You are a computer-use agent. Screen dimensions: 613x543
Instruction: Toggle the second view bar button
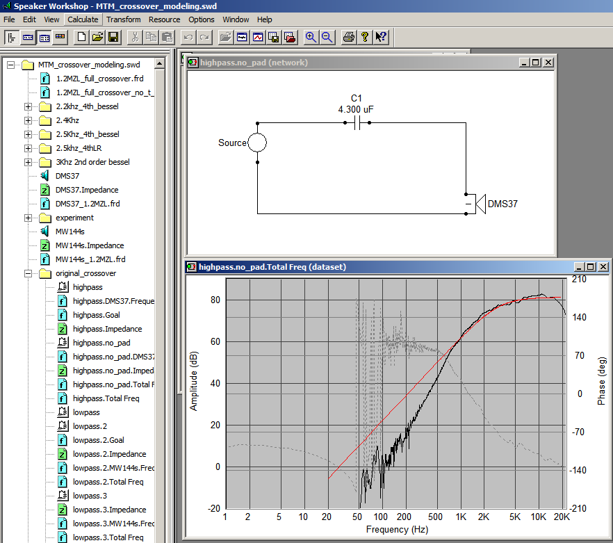[28, 38]
